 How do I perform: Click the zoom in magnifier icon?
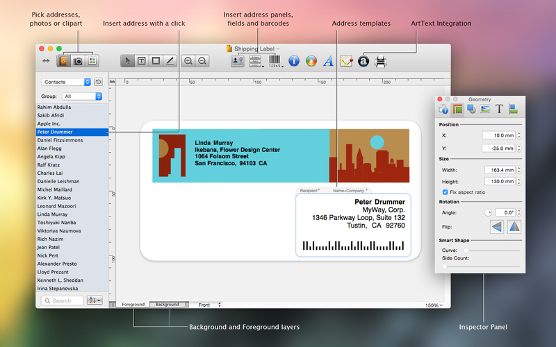pos(188,61)
